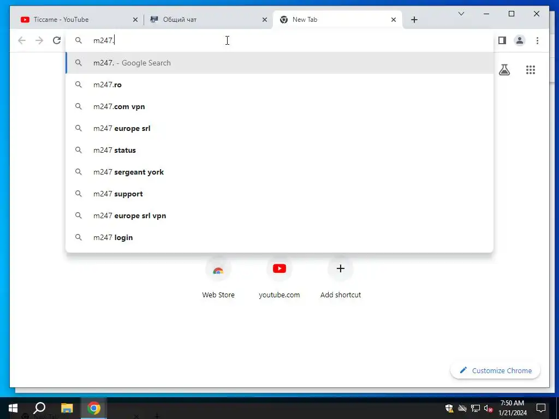The image size is (559, 419).
Task: Open the cloud sync tray icon
Action: [462, 408]
